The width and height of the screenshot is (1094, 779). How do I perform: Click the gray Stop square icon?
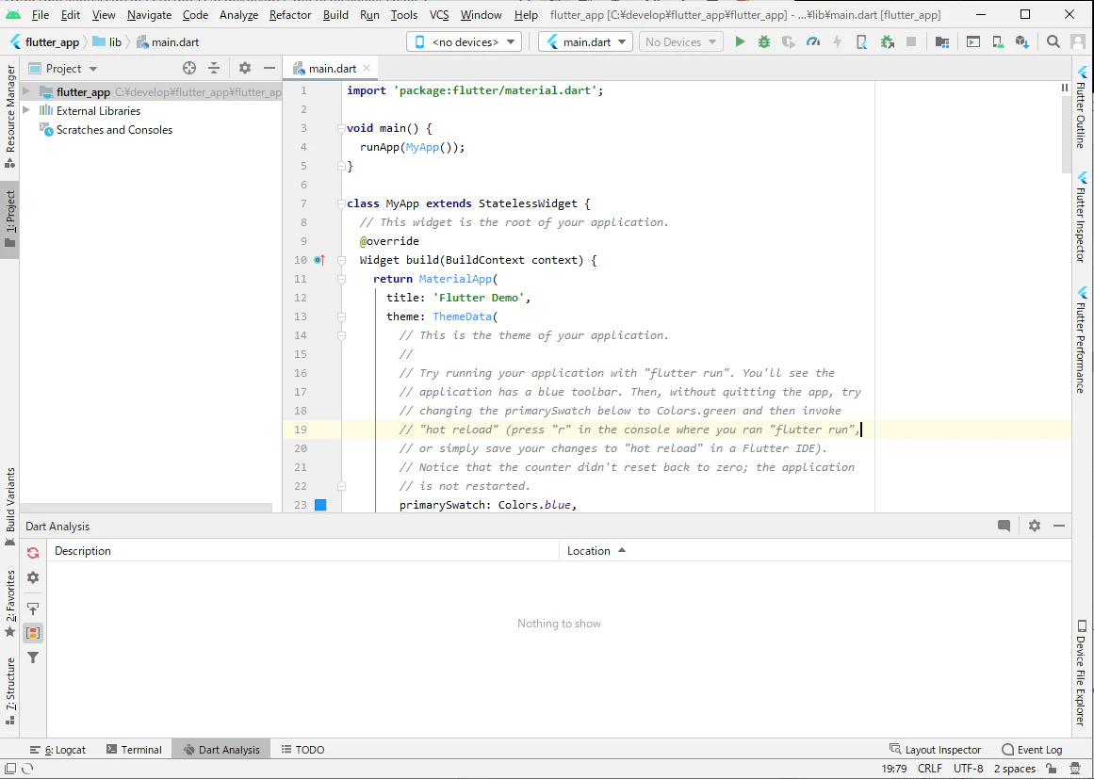pos(910,41)
